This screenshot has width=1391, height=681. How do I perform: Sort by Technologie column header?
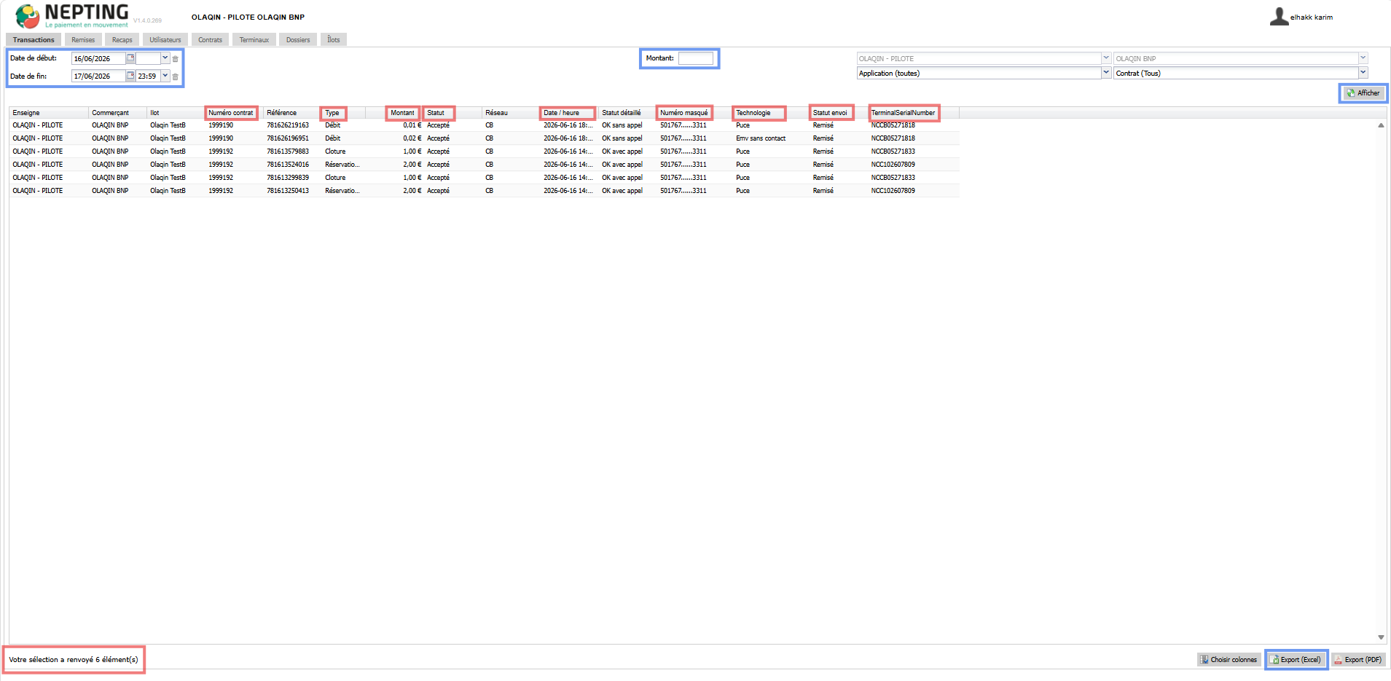[x=771, y=113]
